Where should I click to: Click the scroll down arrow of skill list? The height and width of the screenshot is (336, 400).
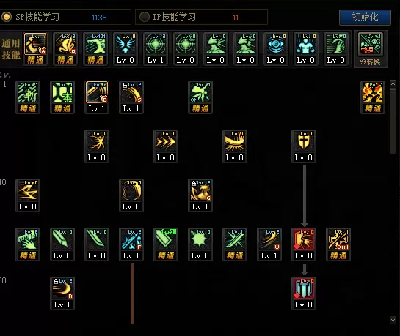click(393, 320)
